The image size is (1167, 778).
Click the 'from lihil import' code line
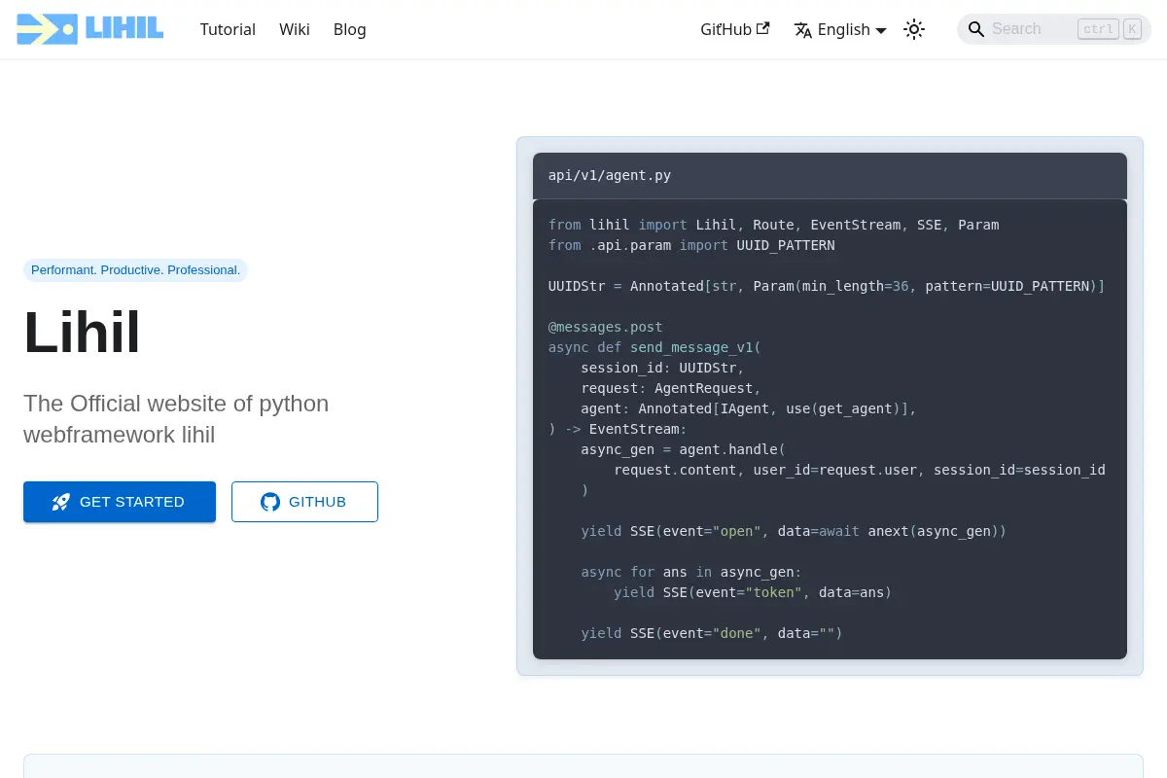click(774, 225)
